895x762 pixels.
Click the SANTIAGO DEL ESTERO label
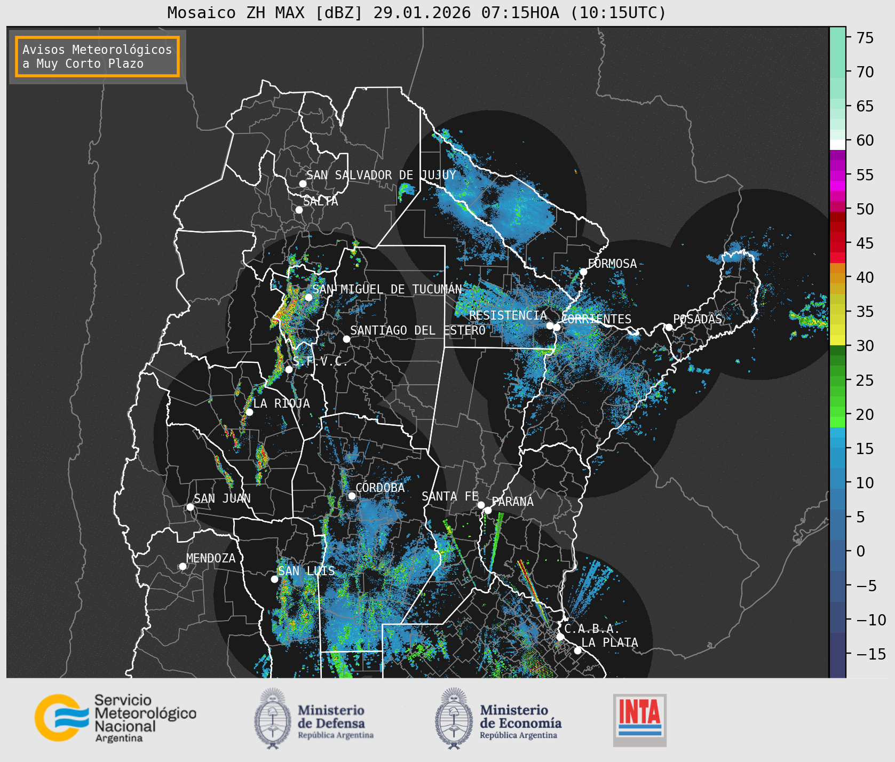(418, 330)
